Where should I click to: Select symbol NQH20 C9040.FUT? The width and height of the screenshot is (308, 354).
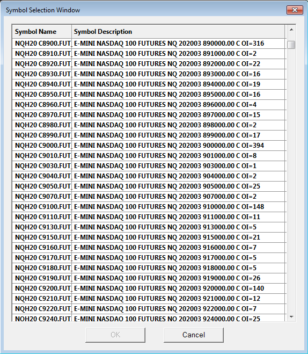[42, 176]
